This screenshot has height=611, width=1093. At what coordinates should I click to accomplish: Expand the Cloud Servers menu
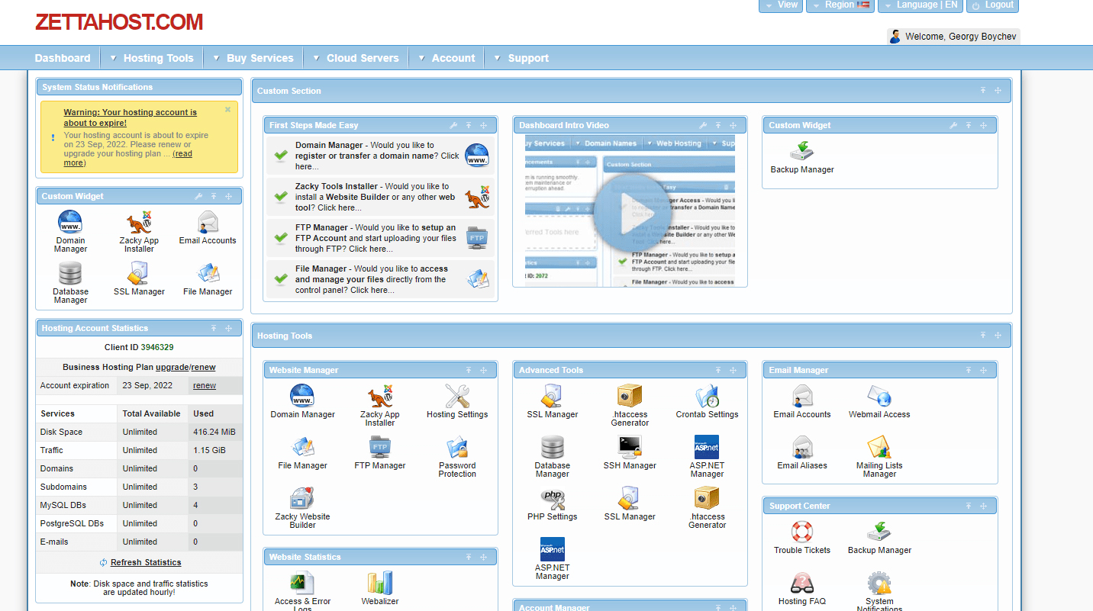[x=356, y=58]
